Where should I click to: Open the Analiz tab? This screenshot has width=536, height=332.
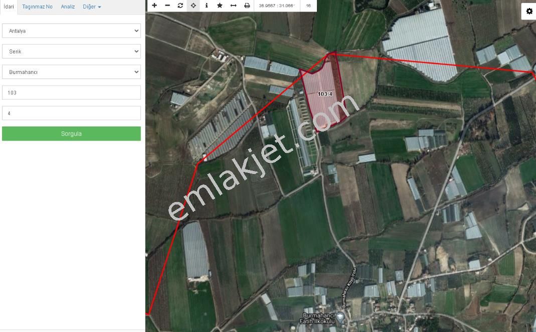click(68, 6)
